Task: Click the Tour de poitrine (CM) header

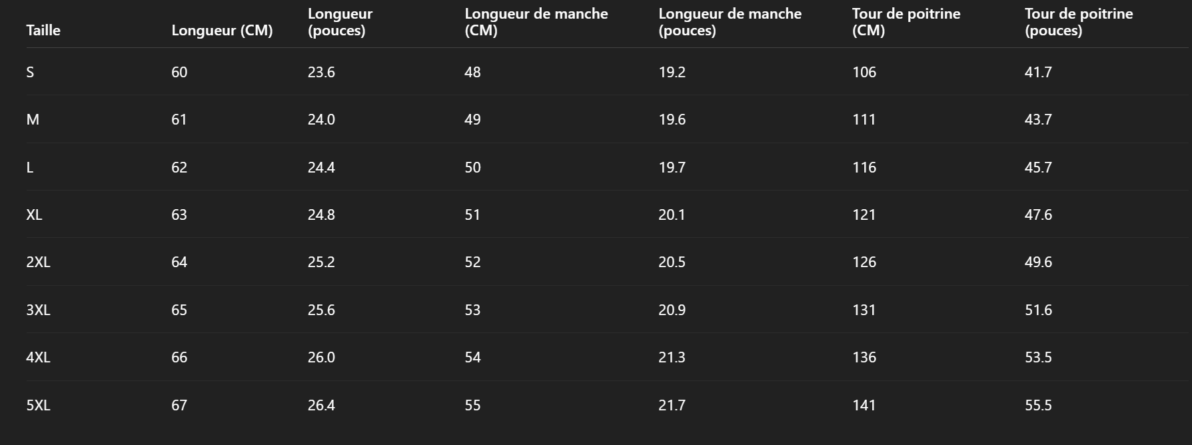Action: coord(905,22)
